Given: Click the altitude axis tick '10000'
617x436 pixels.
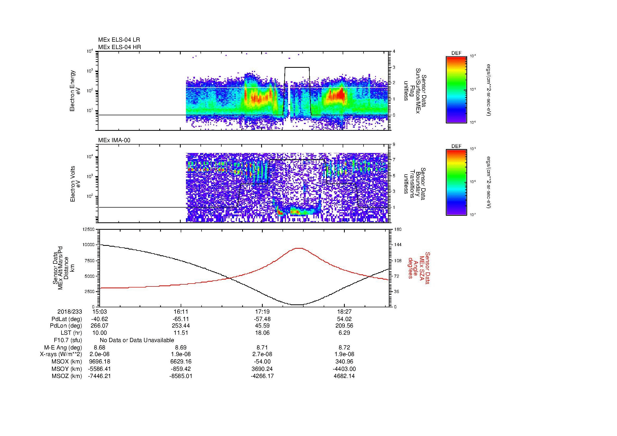Looking at the screenshot, I should pyautogui.click(x=89, y=245).
